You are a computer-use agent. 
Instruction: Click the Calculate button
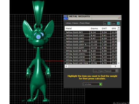[x=92, y=84]
